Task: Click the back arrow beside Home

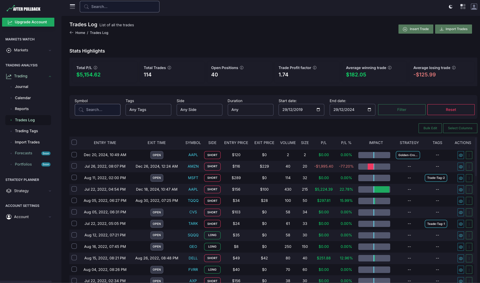Action: [71, 33]
